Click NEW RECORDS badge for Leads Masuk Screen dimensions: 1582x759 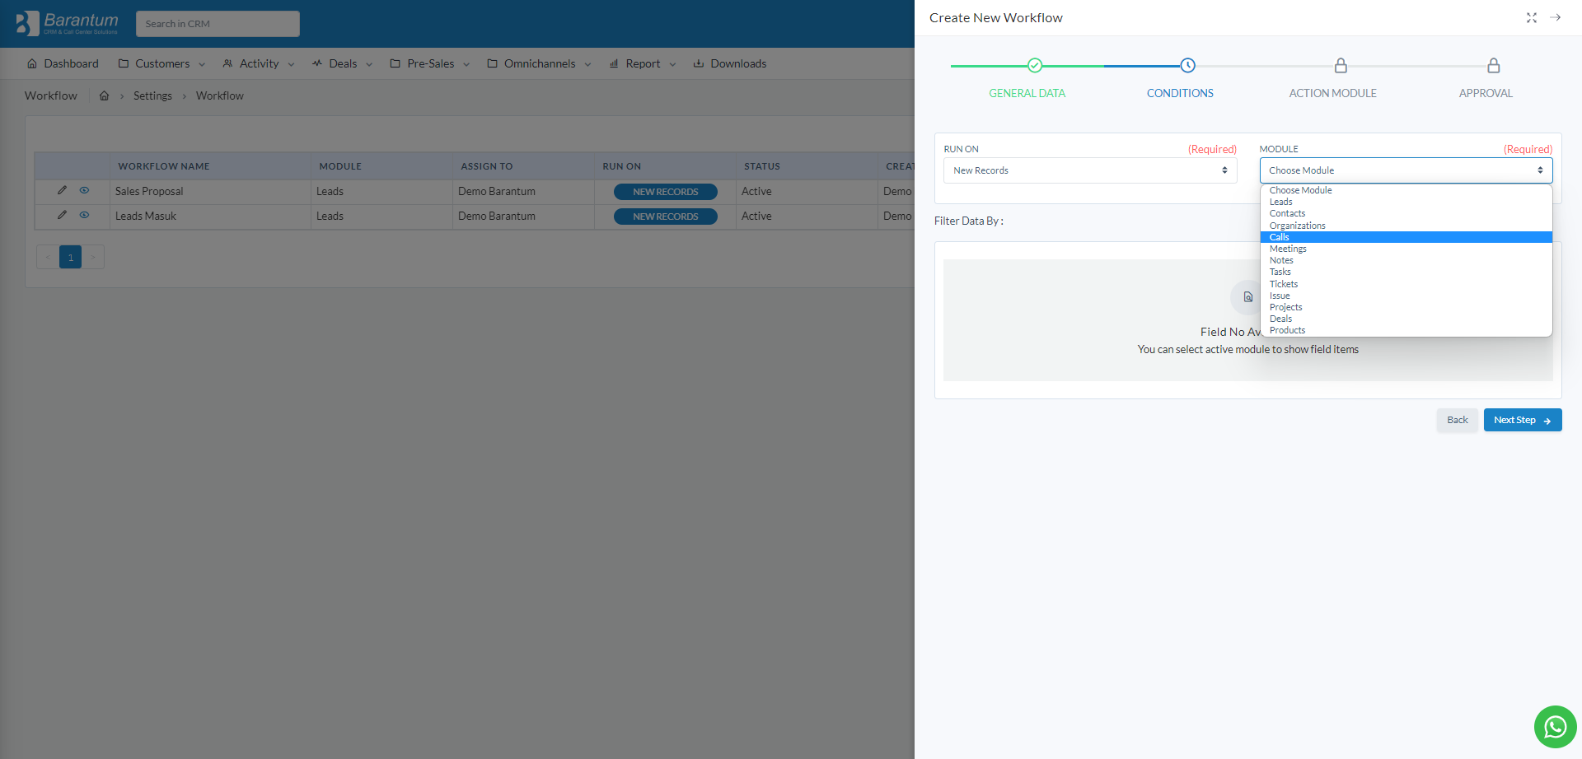coord(665,217)
